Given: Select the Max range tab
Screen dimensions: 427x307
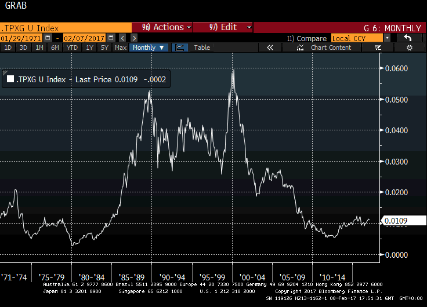Looking at the screenshot, I should pos(120,47).
